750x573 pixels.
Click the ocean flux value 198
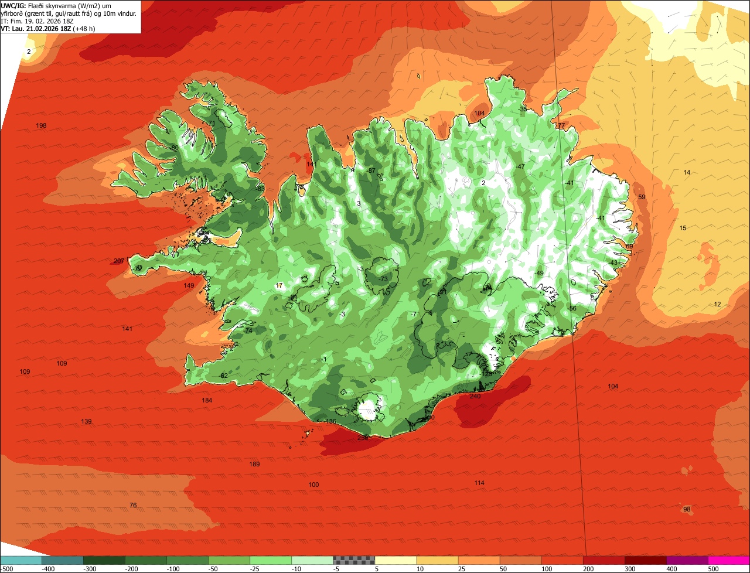coord(41,126)
